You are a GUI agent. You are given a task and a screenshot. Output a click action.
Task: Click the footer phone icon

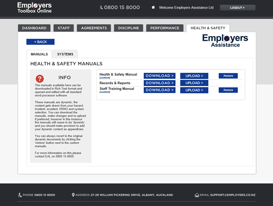(x=20, y=195)
